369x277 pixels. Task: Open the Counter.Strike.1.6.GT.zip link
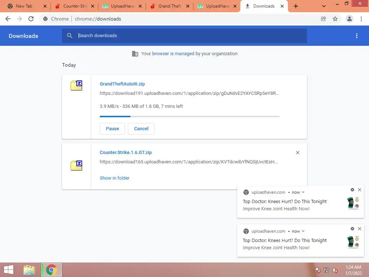[x=126, y=153]
